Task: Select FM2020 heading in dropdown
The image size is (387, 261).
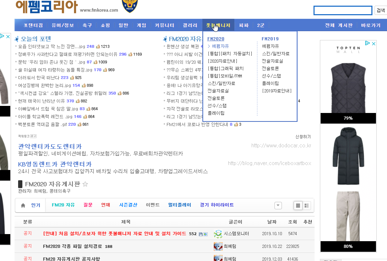Action: point(216,39)
